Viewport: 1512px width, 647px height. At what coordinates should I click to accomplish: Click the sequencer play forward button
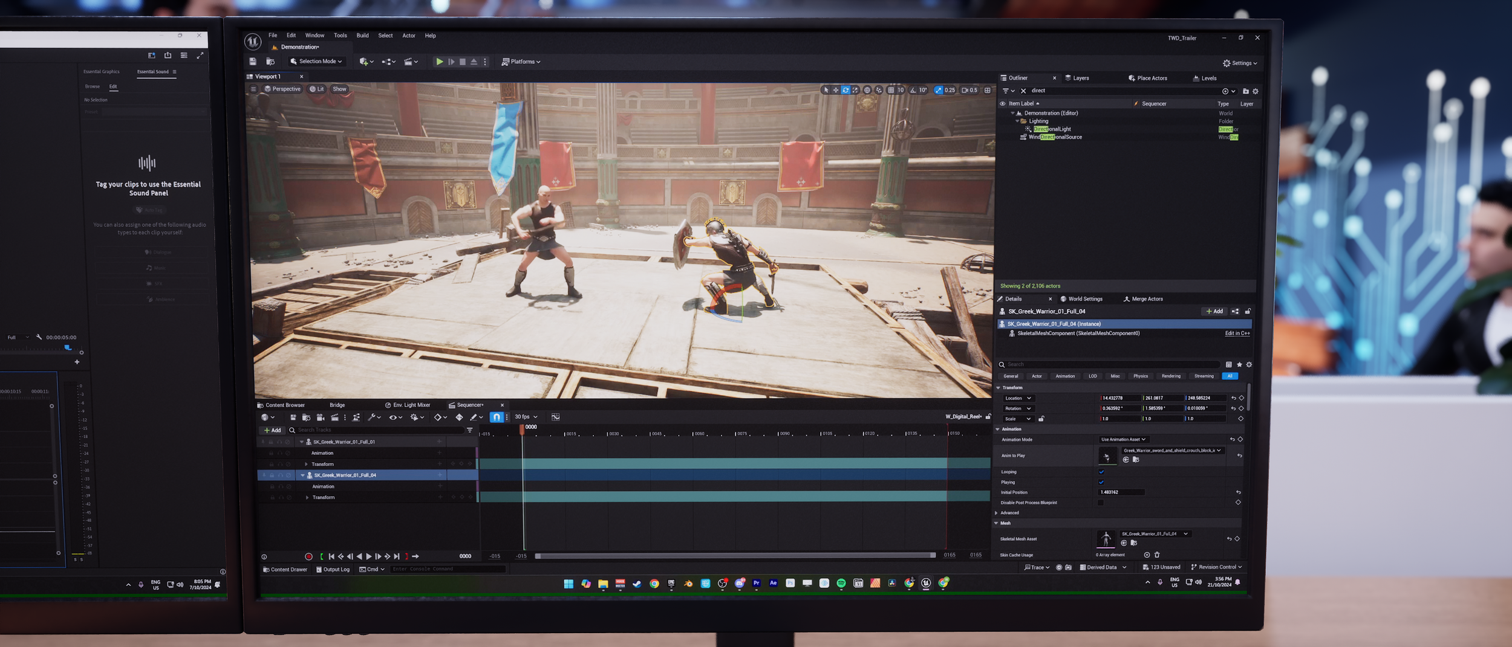[369, 556]
